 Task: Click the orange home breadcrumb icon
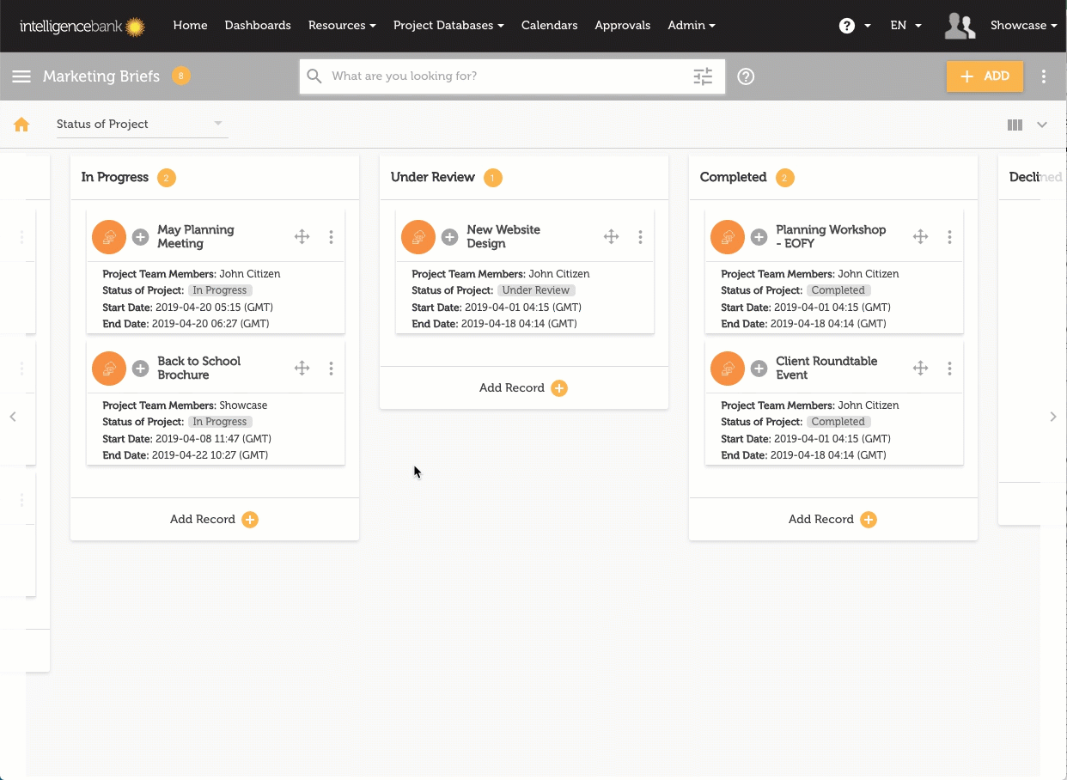21,125
